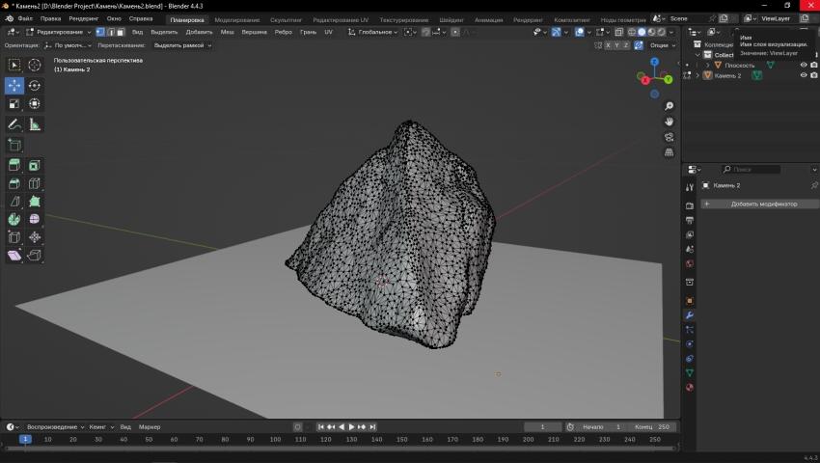Click the pan hand viewport icon
The width and height of the screenshot is (820, 463).
coord(669,122)
